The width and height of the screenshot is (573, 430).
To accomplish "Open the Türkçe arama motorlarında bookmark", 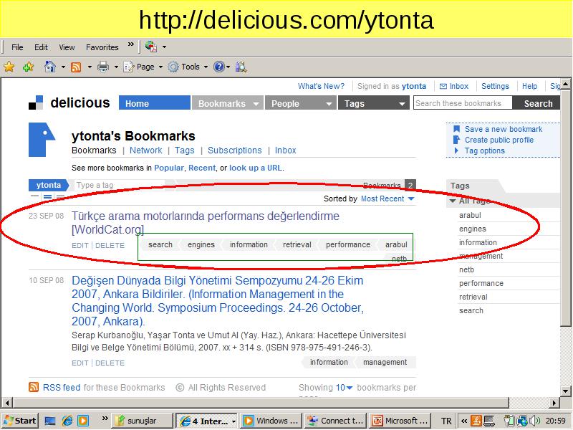I will coord(206,222).
